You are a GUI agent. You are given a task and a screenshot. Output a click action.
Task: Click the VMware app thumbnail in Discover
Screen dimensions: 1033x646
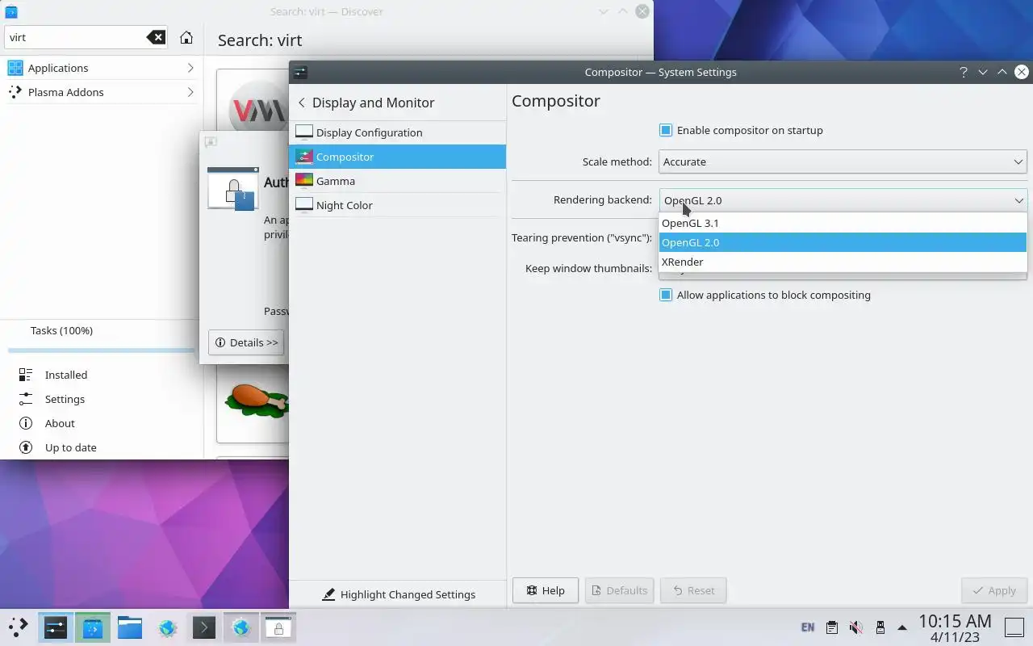(258, 109)
